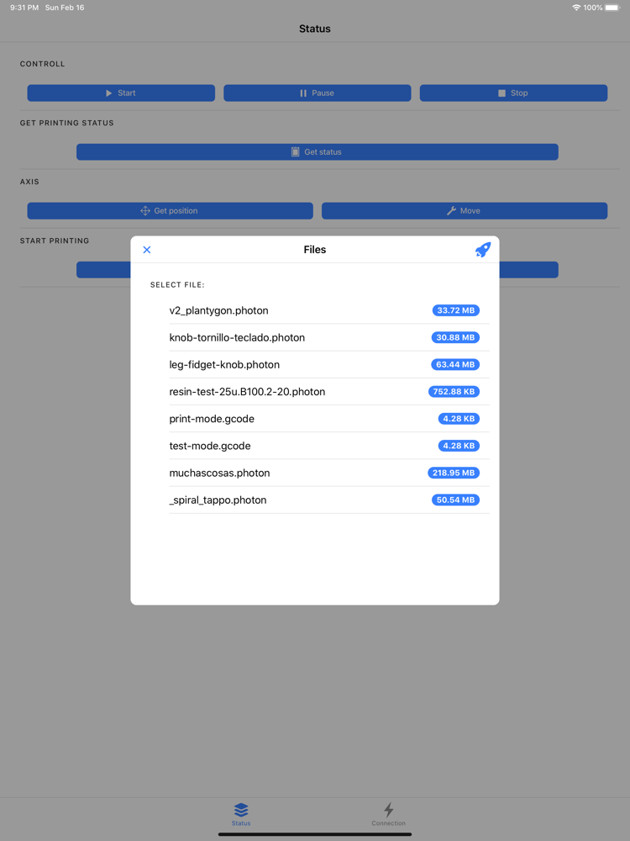
Task: Click test-mode.gcode 4.28 KB badge
Action: click(459, 446)
